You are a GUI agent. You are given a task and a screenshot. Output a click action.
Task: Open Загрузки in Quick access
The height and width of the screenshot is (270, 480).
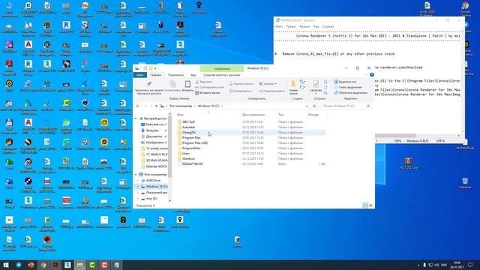pos(151,130)
